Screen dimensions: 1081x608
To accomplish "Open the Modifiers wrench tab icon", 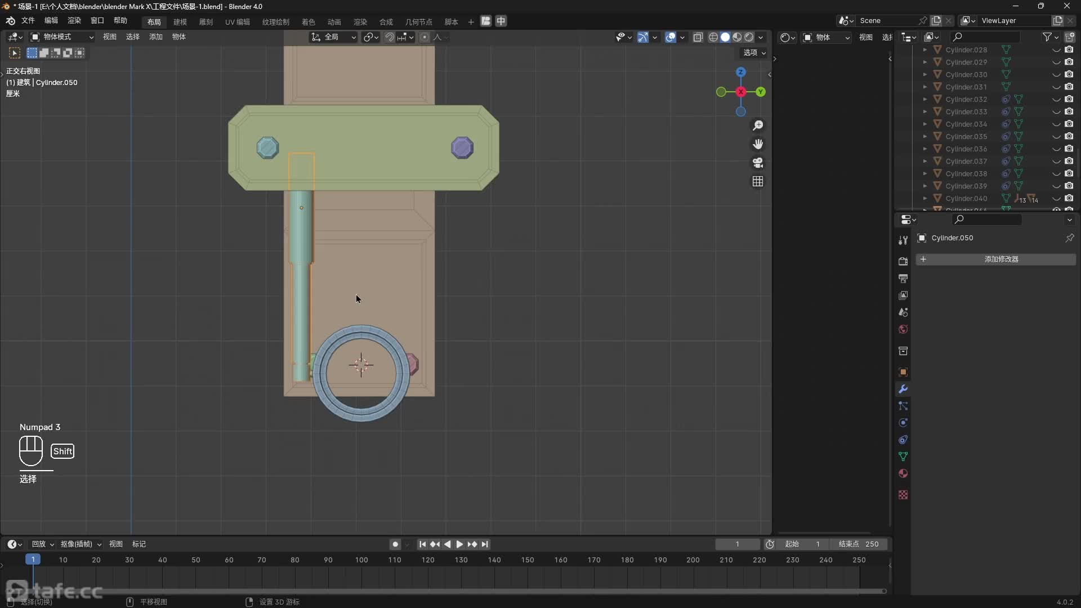I will [x=903, y=389].
